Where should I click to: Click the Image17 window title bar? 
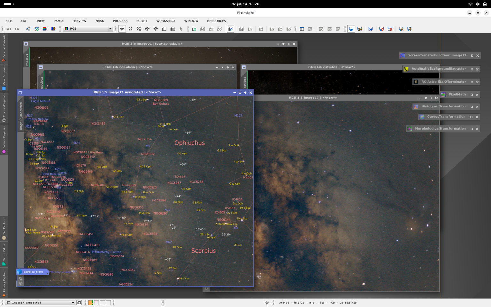click(313, 98)
